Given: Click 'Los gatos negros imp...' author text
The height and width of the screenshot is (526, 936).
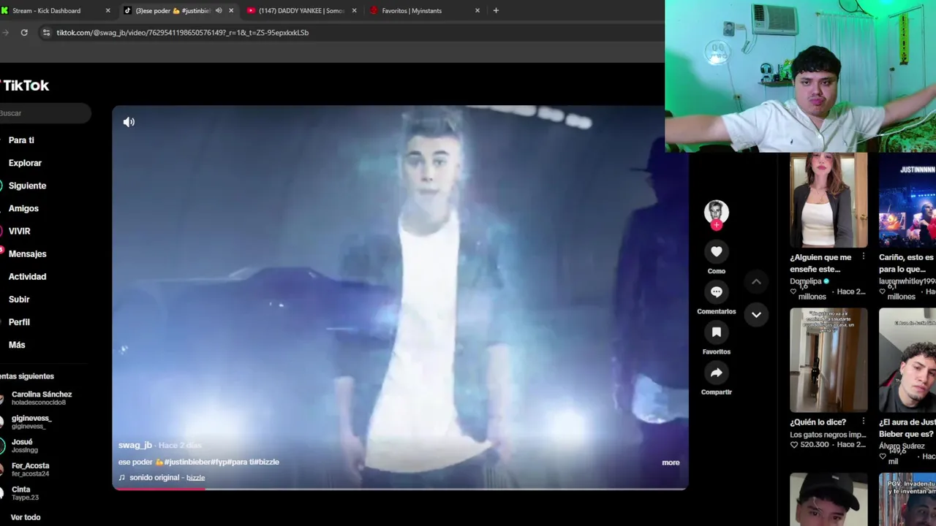Looking at the screenshot, I should pyautogui.click(x=828, y=435).
